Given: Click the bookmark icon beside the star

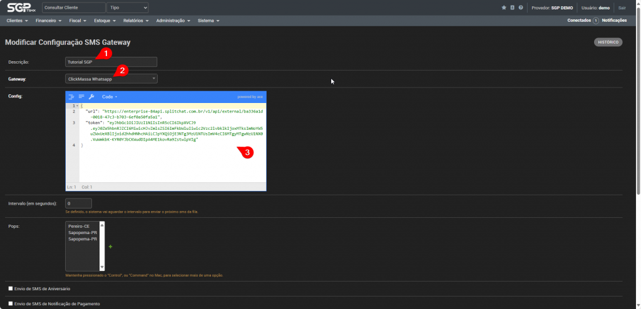Looking at the screenshot, I should [x=512, y=7].
